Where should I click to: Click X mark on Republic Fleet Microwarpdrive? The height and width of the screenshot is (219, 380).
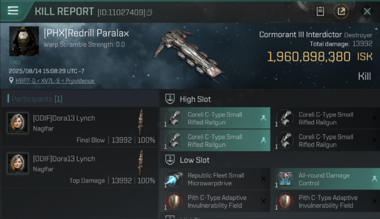coord(263,179)
